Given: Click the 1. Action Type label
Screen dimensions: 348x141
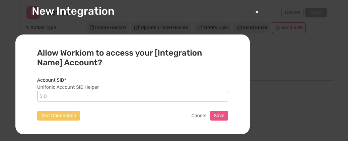Looking at the screenshot, I should 41,28.
